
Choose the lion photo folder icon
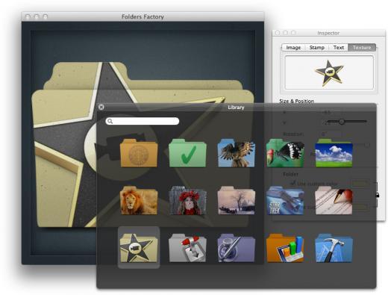pyautogui.click(x=139, y=200)
